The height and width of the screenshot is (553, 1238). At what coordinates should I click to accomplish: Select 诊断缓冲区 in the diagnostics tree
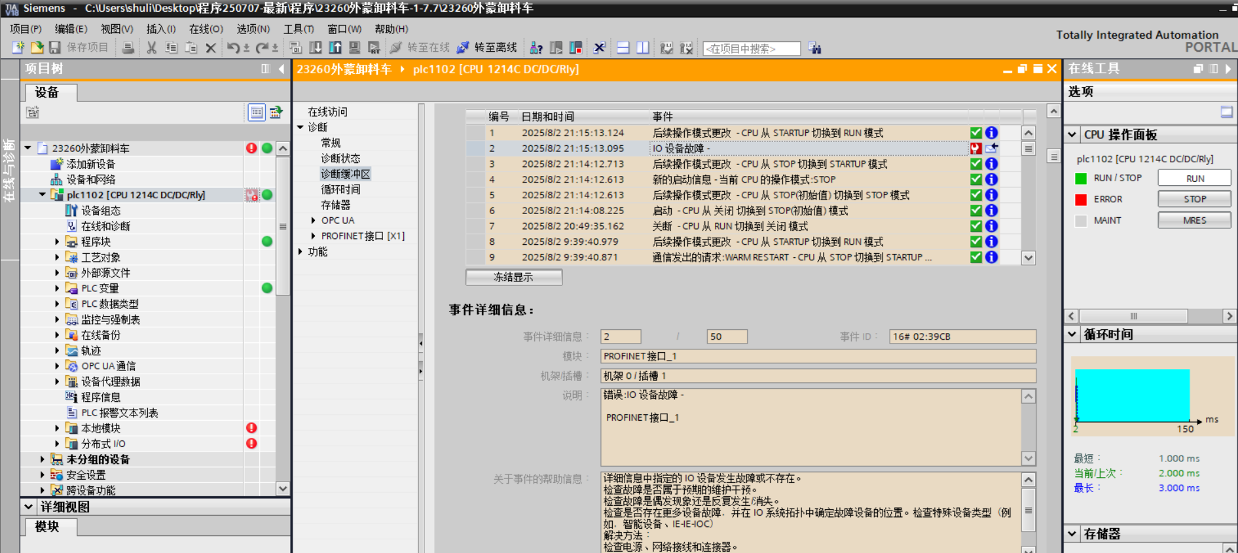coord(346,174)
